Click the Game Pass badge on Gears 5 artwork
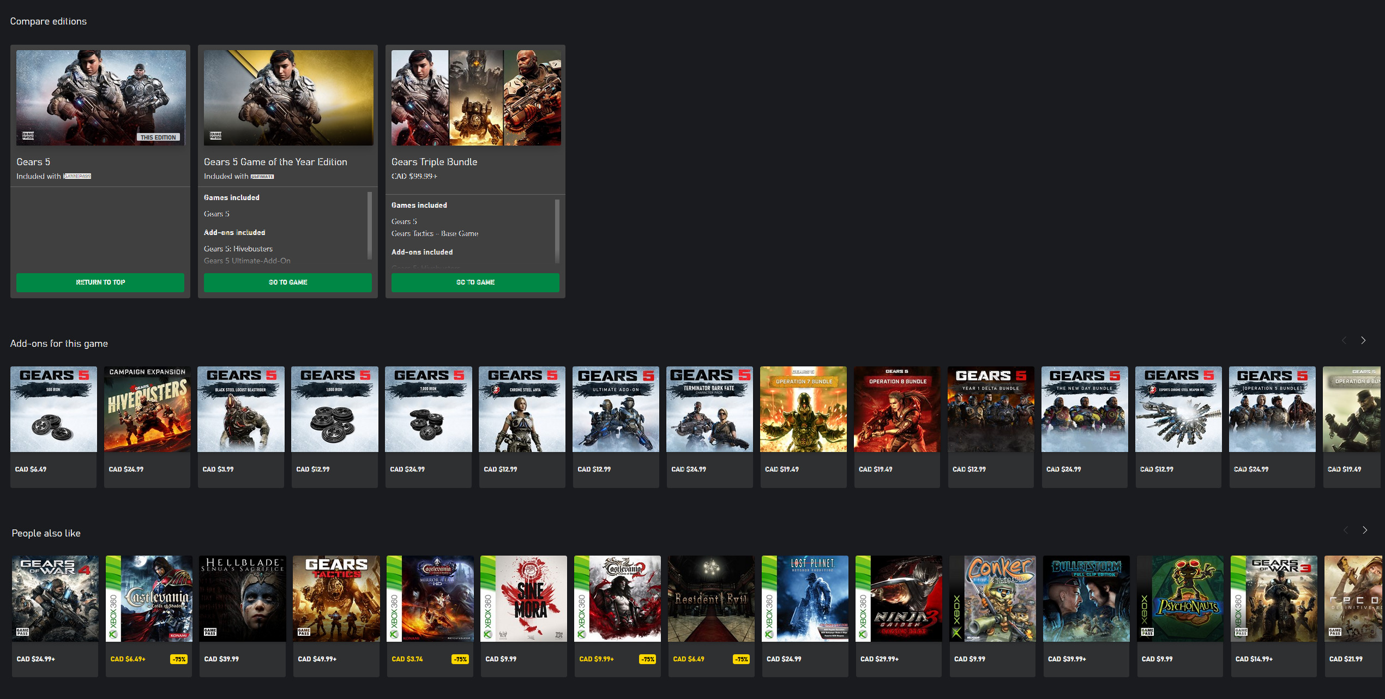The image size is (1385, 699). tap(28, 135)
